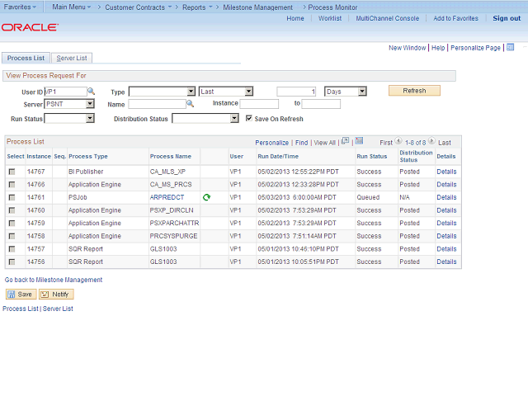Toggle the Save On Refresh checkbox

click(x=248, y=119)
